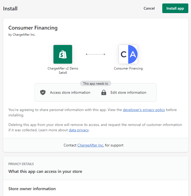Click the 'ChargeAfter v2 Demo Satisfi' store name
The width and height of the screenshot is (191, 196).
[63, 71]
